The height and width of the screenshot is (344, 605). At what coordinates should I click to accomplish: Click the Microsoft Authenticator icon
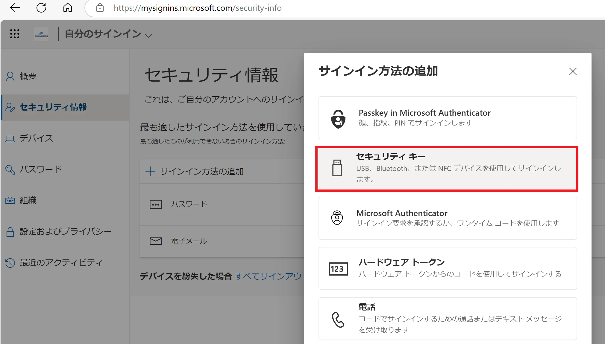337,218
